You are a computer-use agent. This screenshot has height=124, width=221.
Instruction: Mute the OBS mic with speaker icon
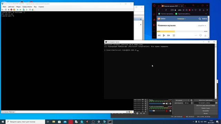(x=167, y=104)
